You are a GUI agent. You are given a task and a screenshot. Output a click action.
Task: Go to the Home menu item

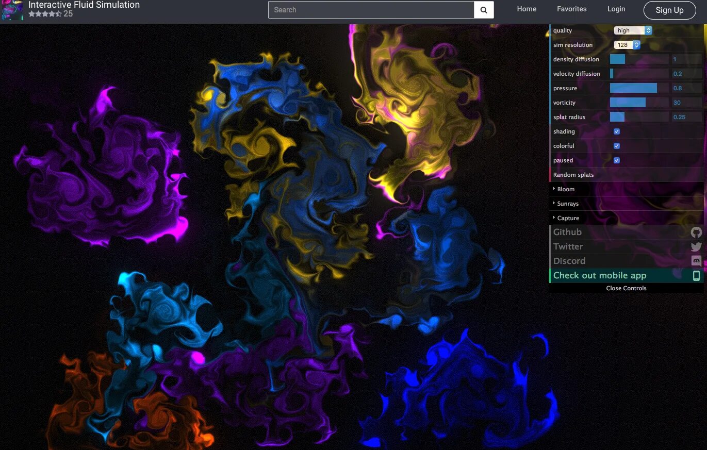pos(527,9)
